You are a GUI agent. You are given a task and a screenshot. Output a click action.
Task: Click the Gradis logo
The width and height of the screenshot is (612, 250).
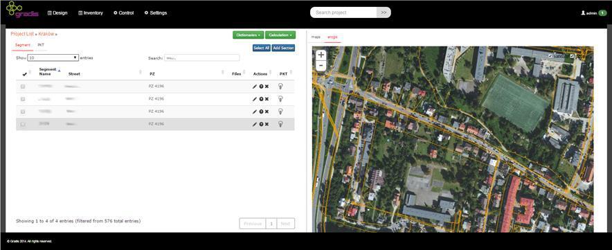[x=22, y=10]
